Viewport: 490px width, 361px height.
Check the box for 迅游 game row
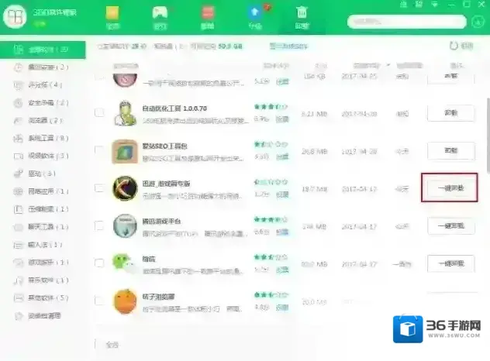[x=99, y=187]
